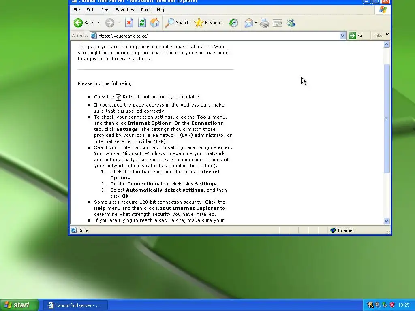Click the Go button

tap(356, 36)
